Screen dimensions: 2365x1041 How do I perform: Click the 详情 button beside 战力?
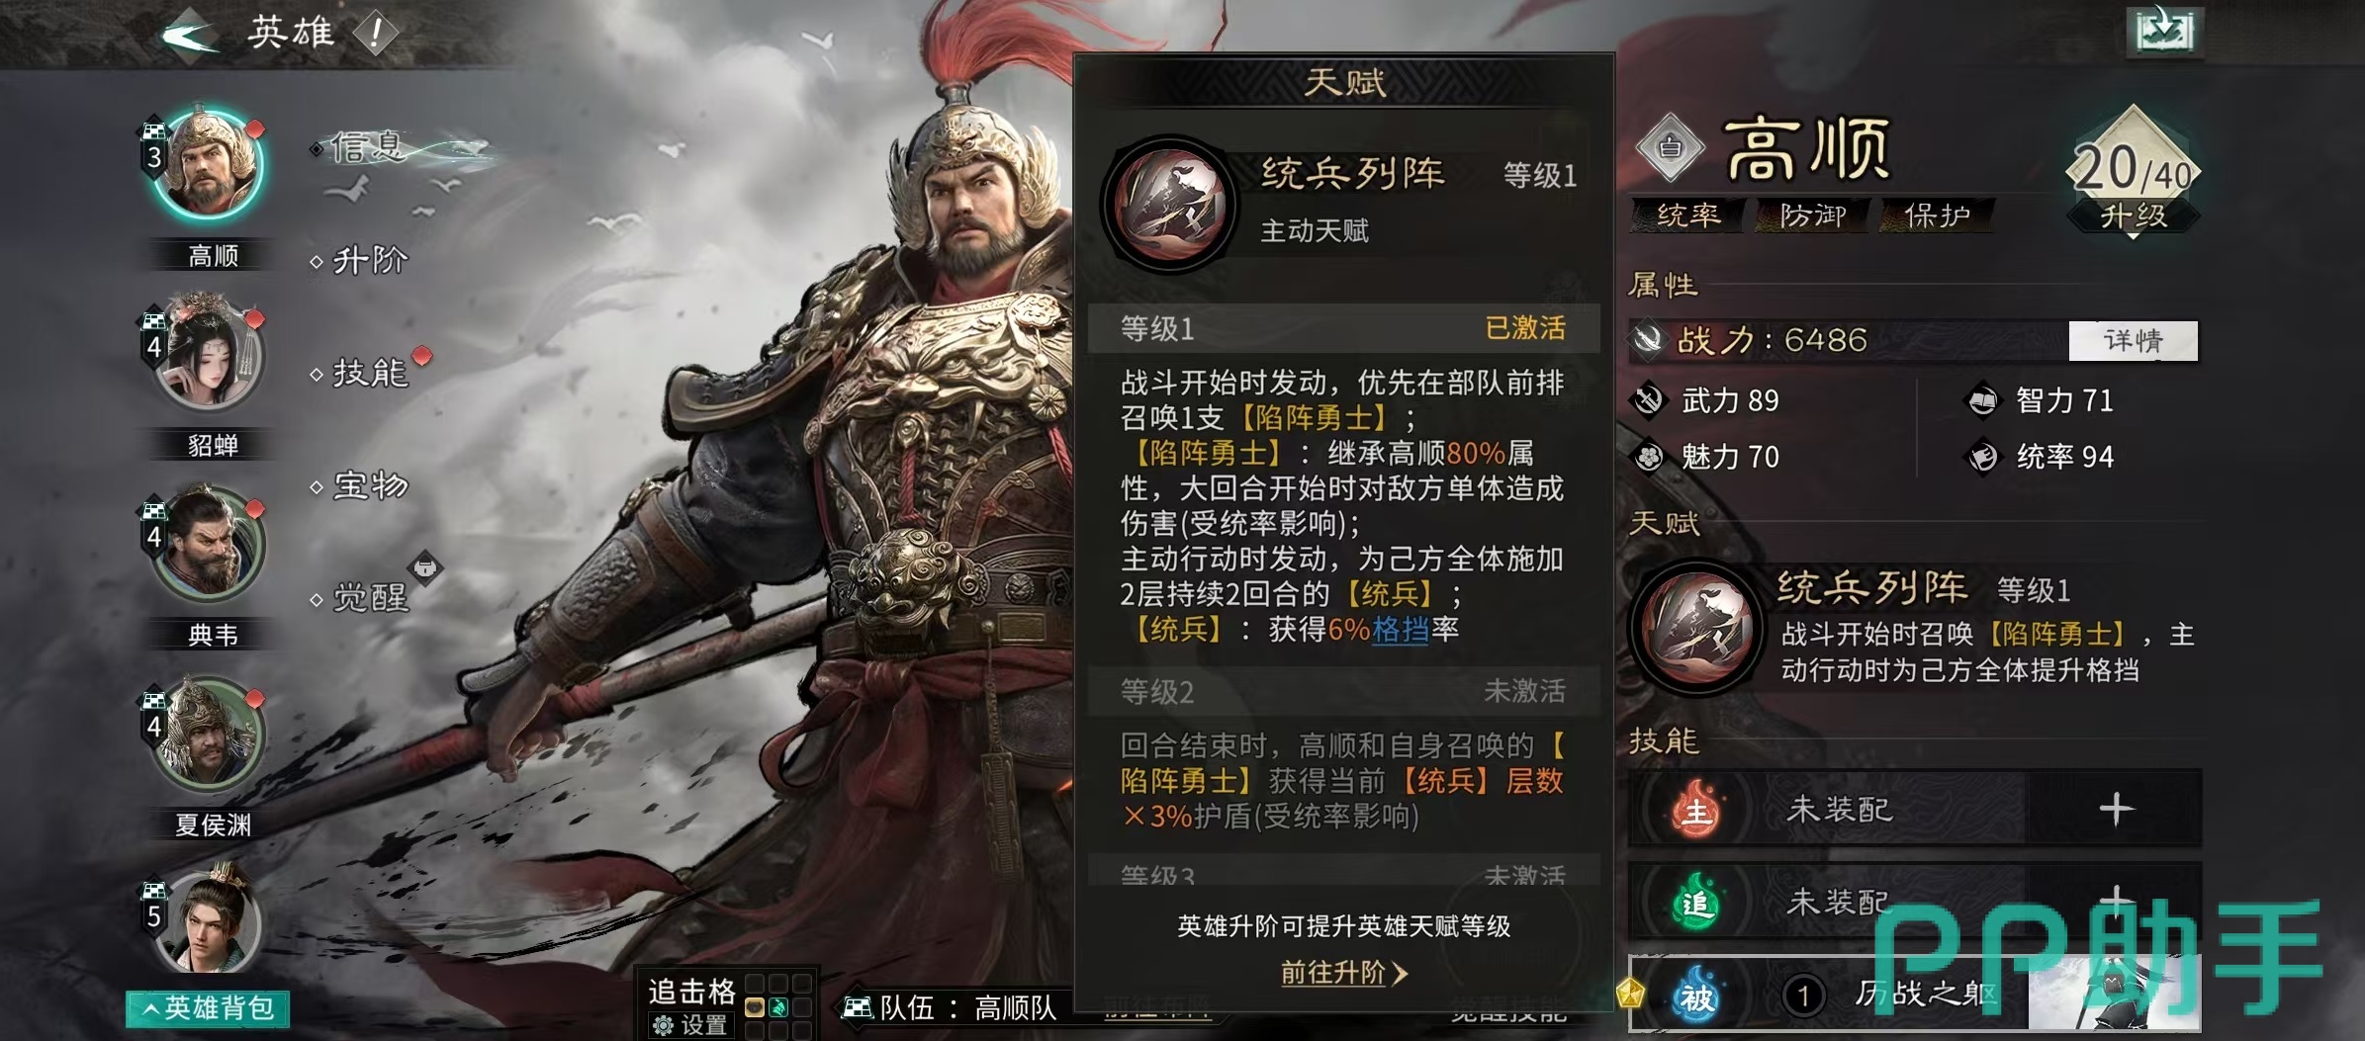(x=2133, y=341)
